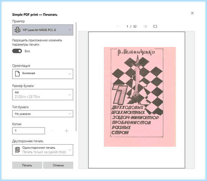Click the current page number 1 field
Viewport: 207px width, 181px height.
[x=127, y=27]
